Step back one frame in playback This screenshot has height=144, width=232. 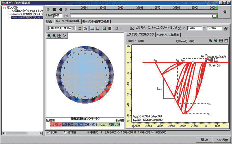coord(60,10)
